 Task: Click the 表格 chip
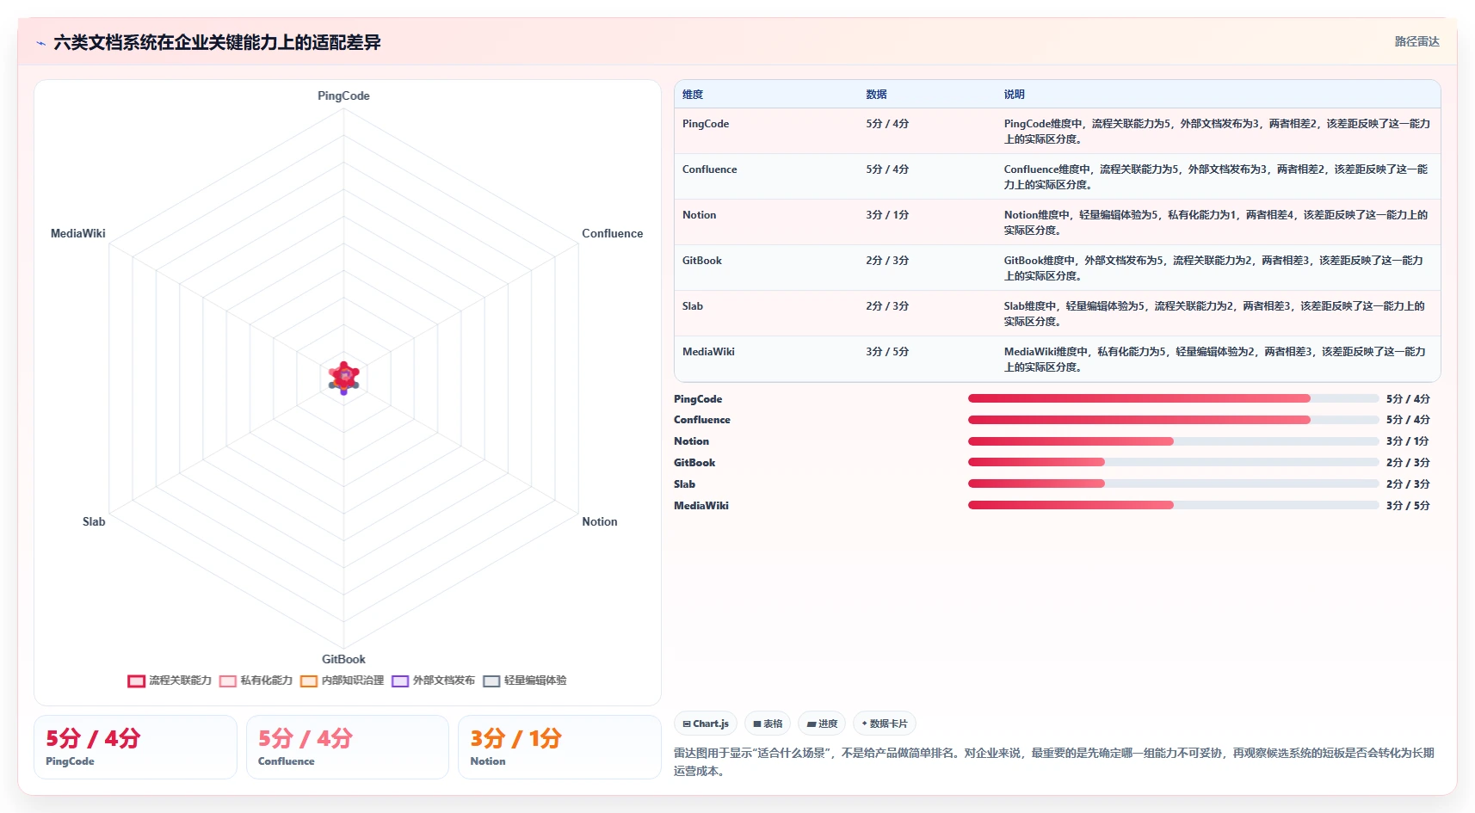tap(768, 724)
